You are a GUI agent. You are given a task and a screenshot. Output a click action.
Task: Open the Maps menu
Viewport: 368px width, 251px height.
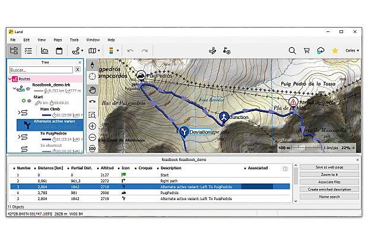tap(58, 40)
